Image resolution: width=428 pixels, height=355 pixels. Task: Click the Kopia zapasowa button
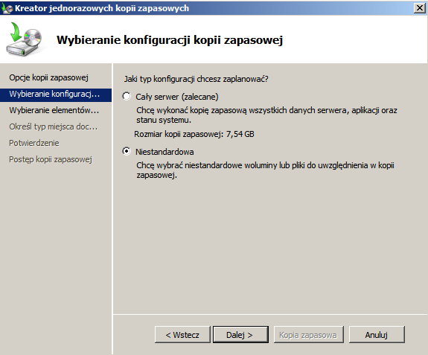click(308, 335)
